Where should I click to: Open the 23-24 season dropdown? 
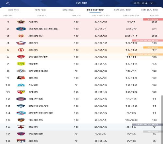[x=143, y=3]
